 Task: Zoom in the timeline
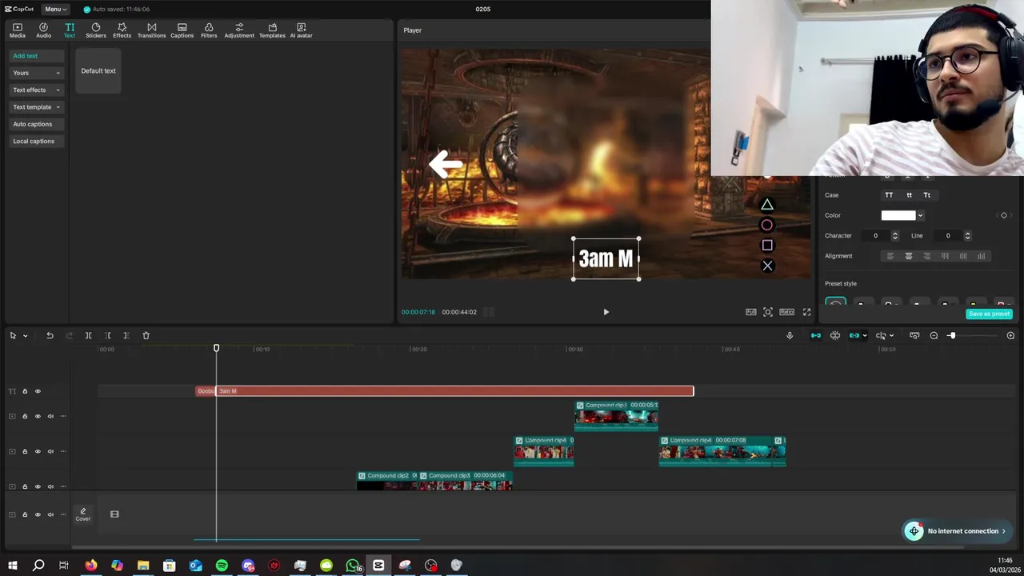click(1010, 336)
